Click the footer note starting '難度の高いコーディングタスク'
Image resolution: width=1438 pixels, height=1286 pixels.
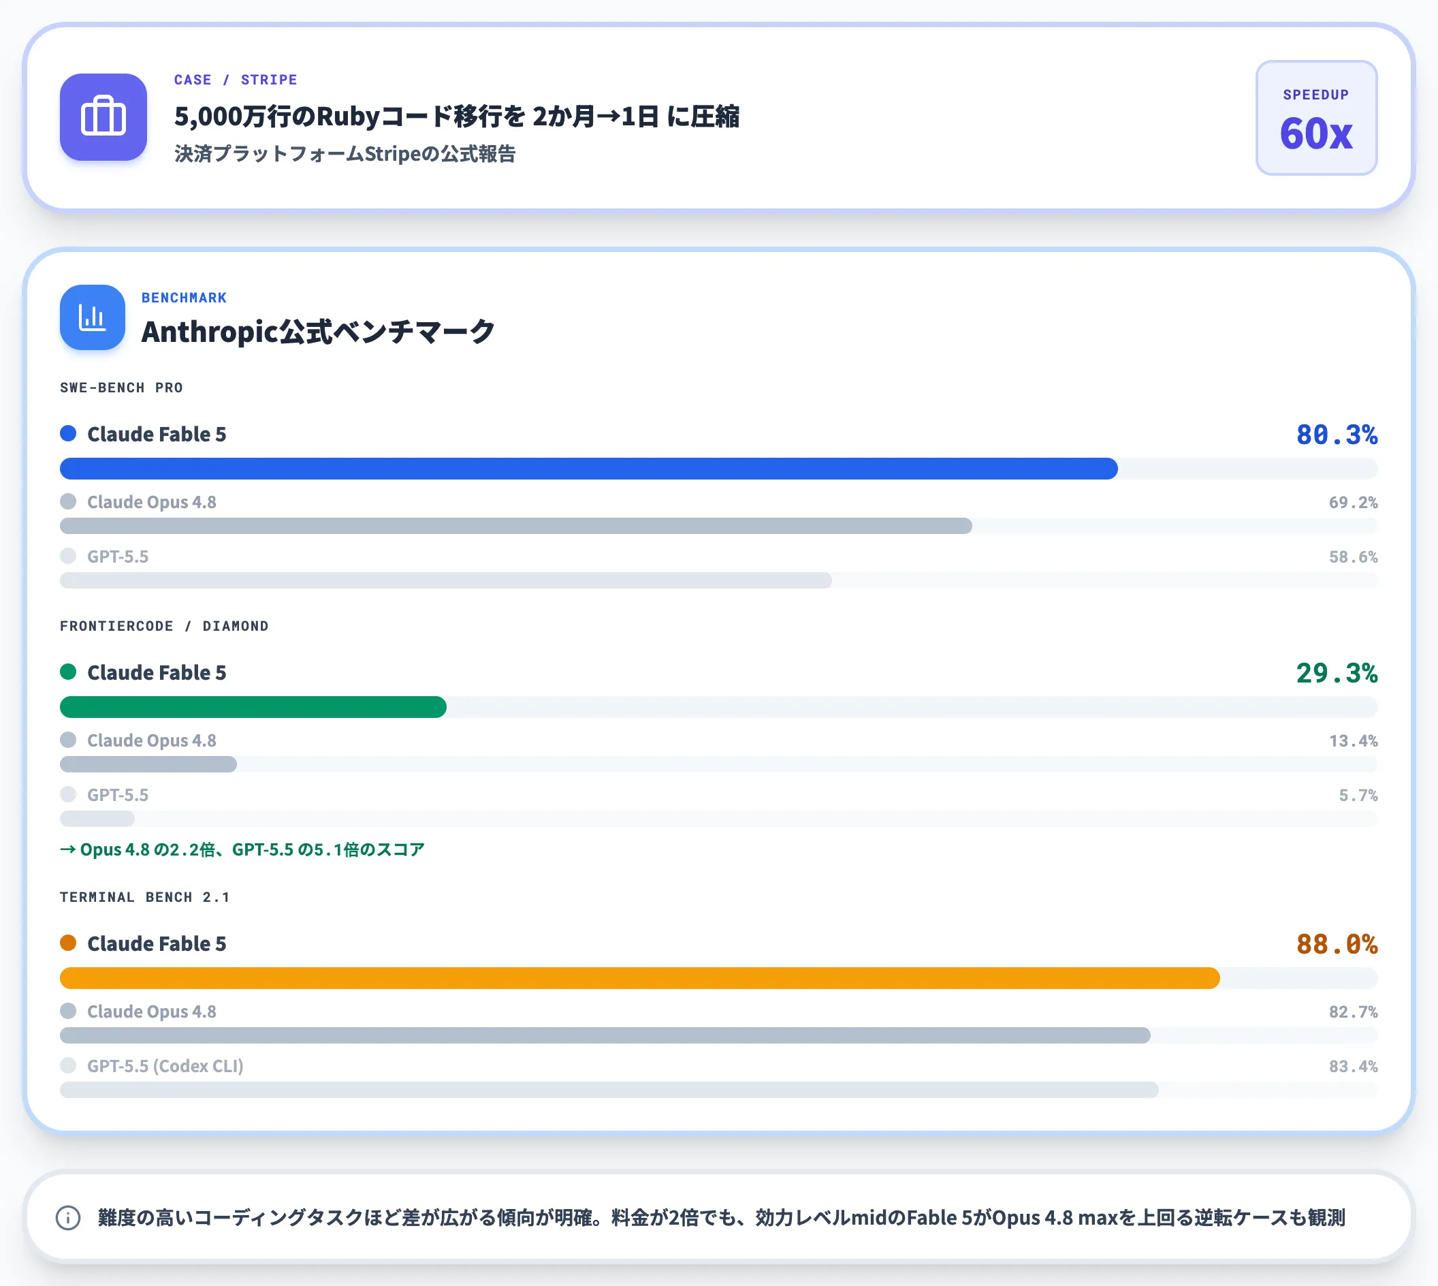(721, 1217)
